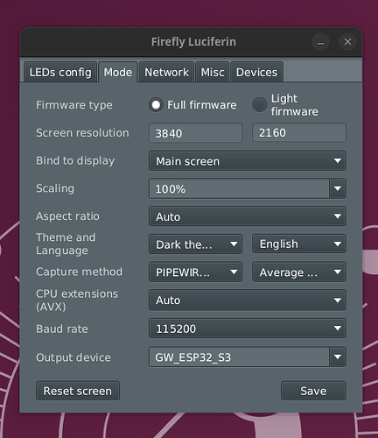Expand the Bind to display dropdown
Screen dimensions: 378x438
[x=248, y=160]
